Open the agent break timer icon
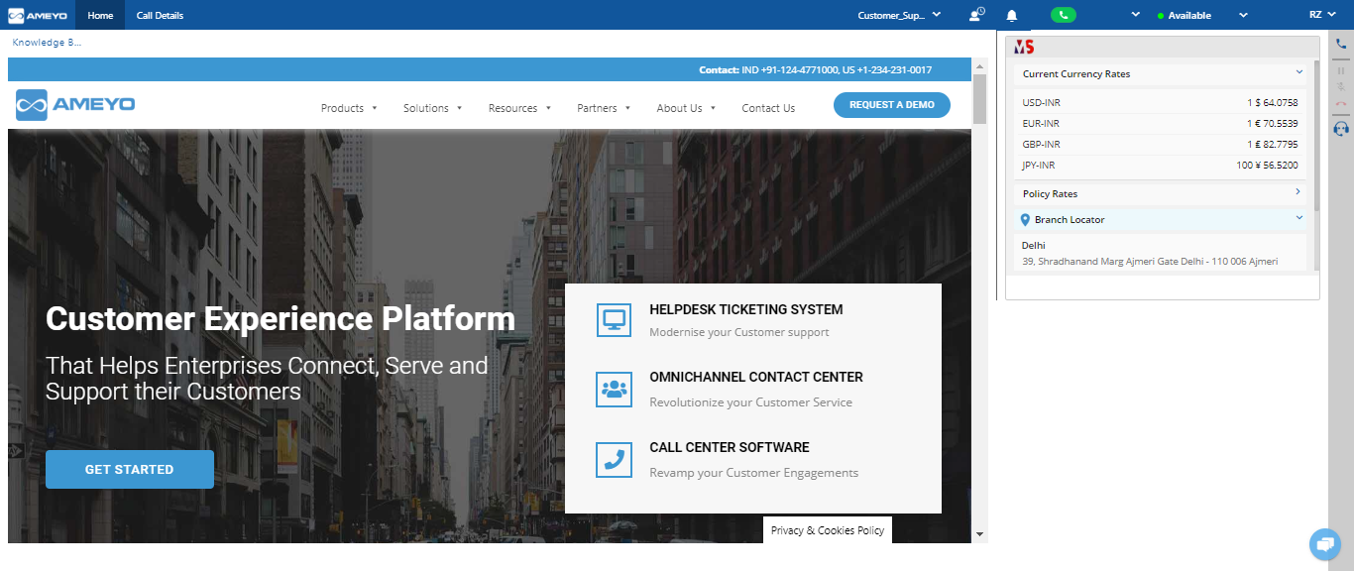The width and height of the screenshot is (1354, 571). 976,15
